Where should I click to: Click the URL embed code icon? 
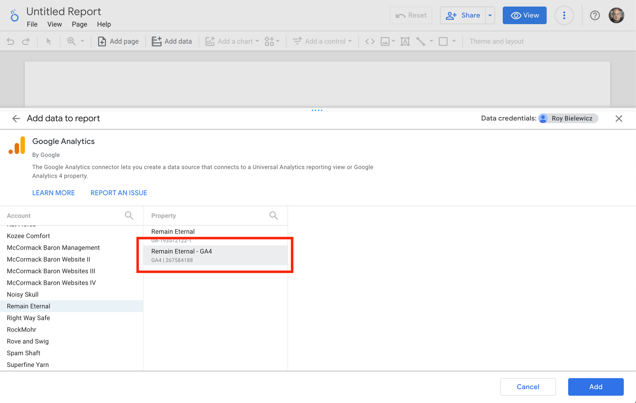click(370, 41)
